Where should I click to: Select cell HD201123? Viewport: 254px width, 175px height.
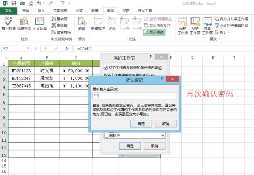coord(21,70)
